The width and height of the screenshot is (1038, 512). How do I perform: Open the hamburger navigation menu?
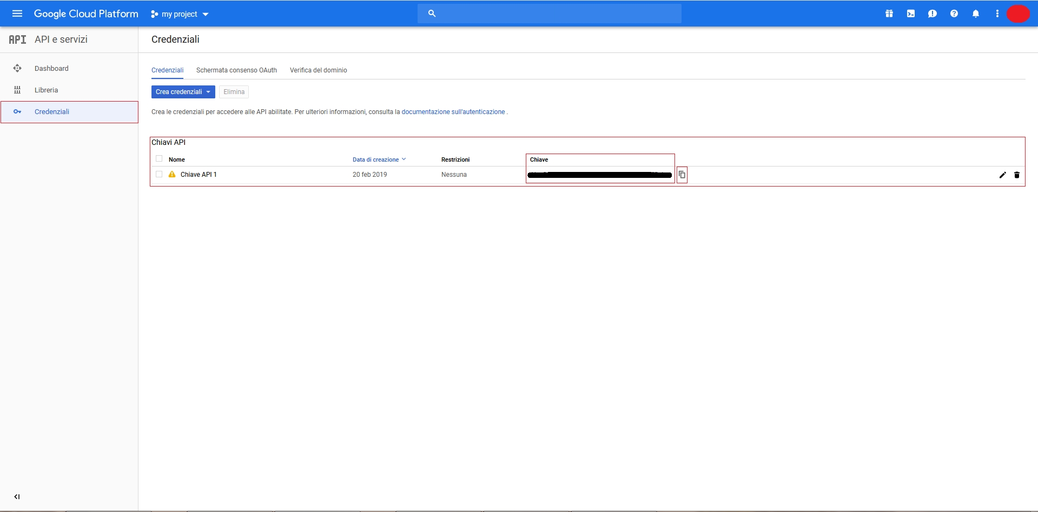(17, 14)
